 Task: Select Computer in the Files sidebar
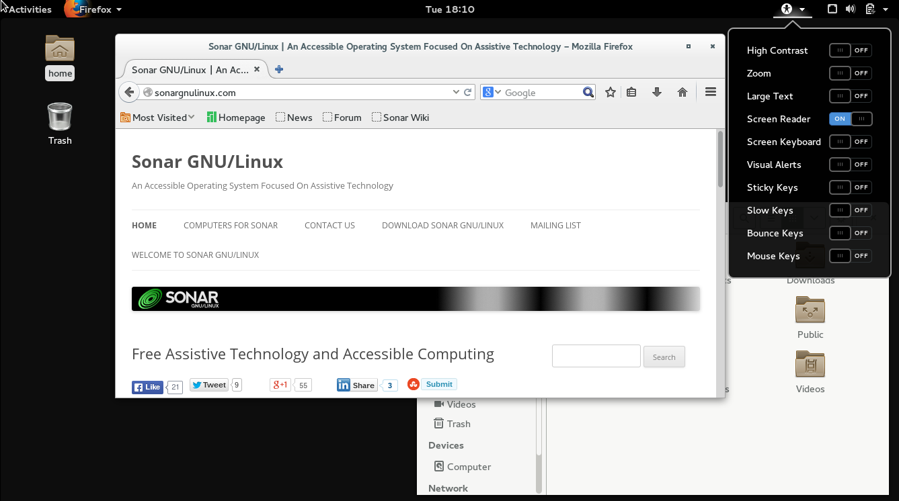463,467
